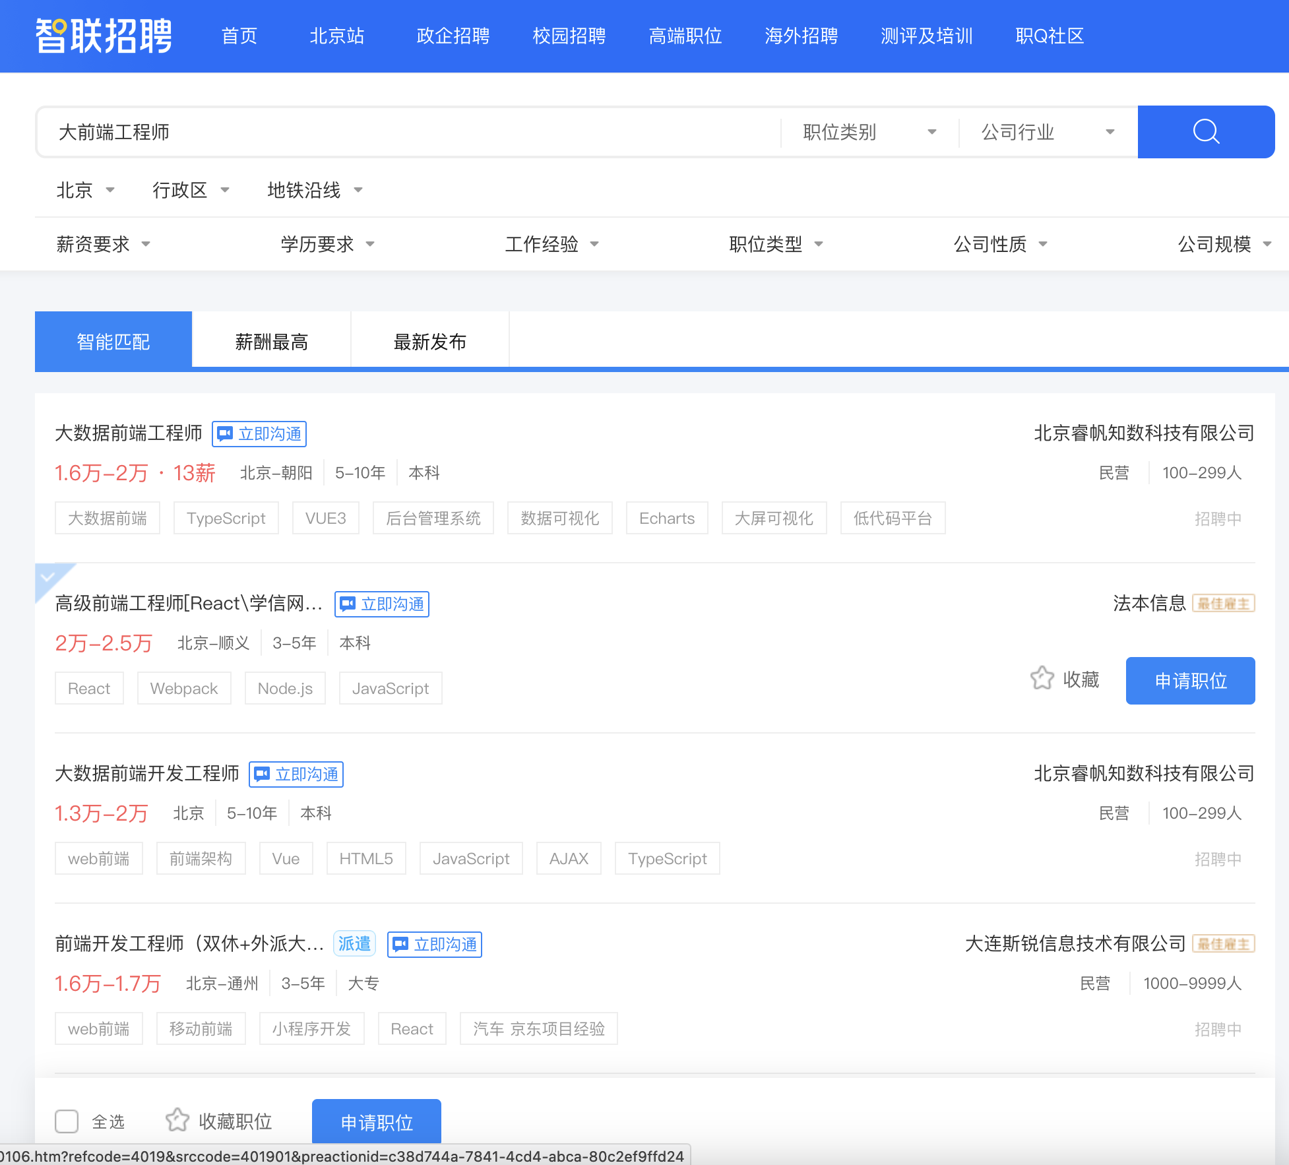Click chat icon beside 大数据前端开发工程师 job
1289x1165 pixels.
pyautogui.click(x=263, y=774)
